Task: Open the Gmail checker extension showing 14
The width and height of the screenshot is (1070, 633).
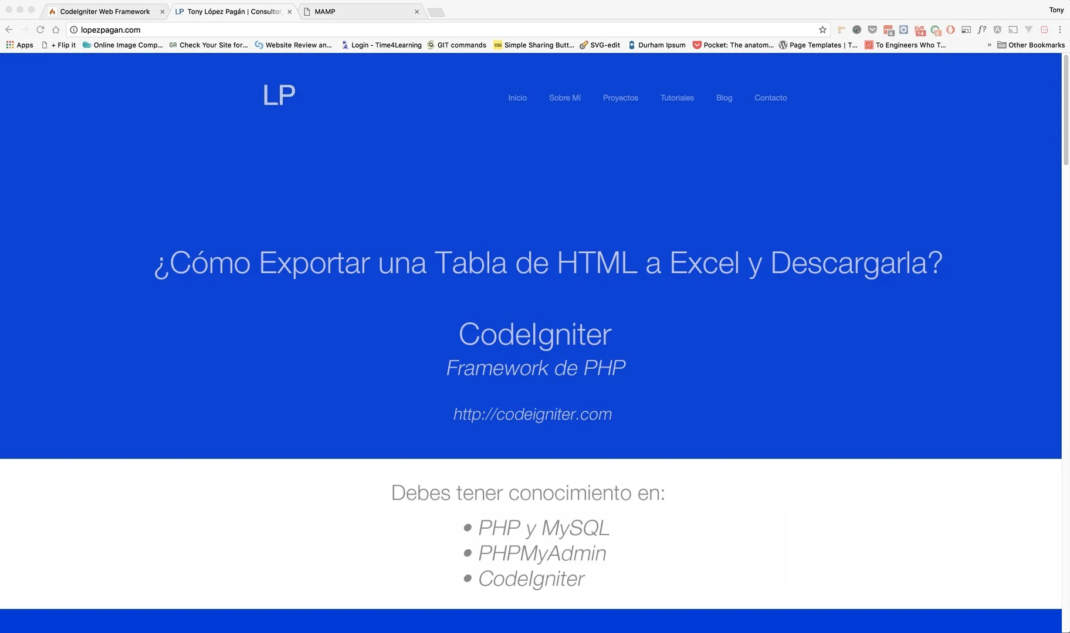Action: (x=920, y=30)
